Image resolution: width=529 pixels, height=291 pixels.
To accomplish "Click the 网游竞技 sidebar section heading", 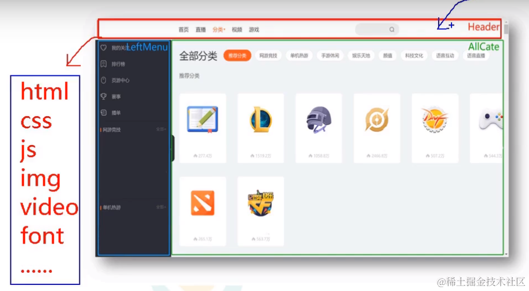I will [112, 129].
